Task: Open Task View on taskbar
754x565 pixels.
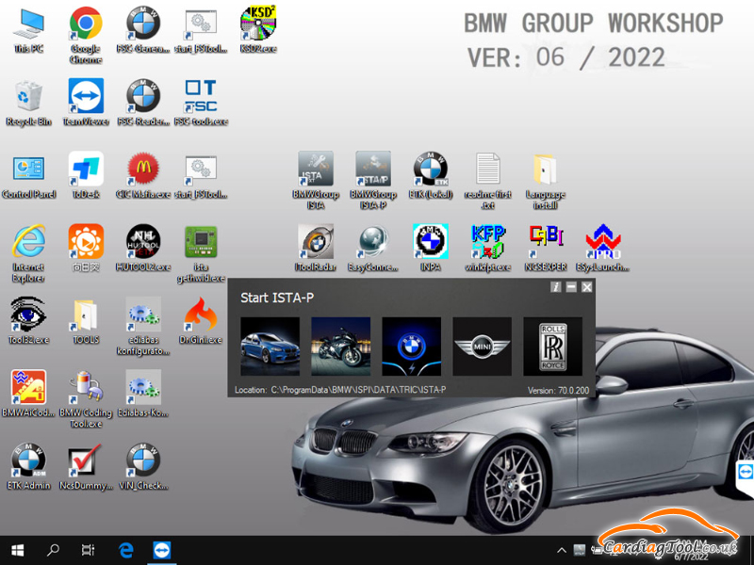Action: coord(88,550)
